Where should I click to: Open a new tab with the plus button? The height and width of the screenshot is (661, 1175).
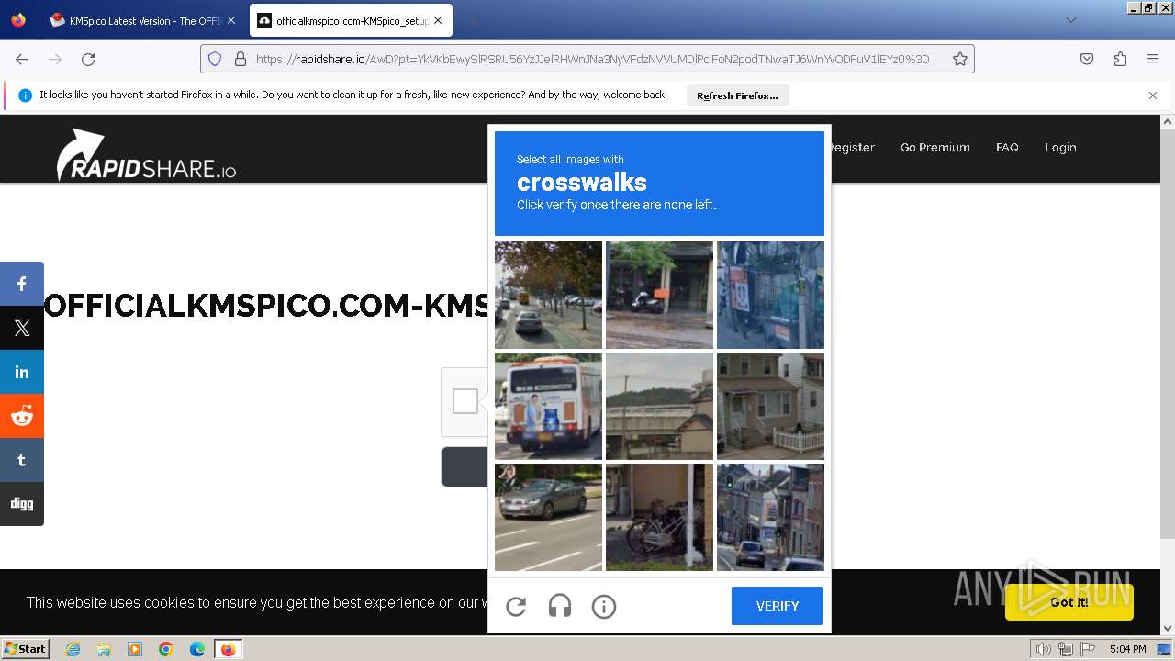[472, 20]
